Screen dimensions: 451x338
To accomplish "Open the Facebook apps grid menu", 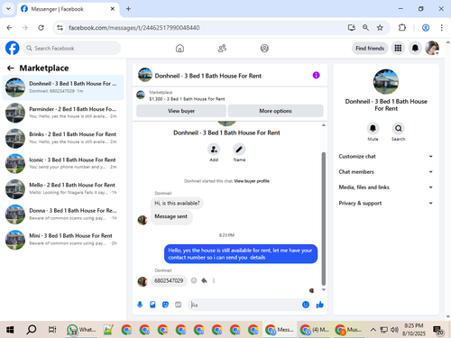I will [398, 48].
